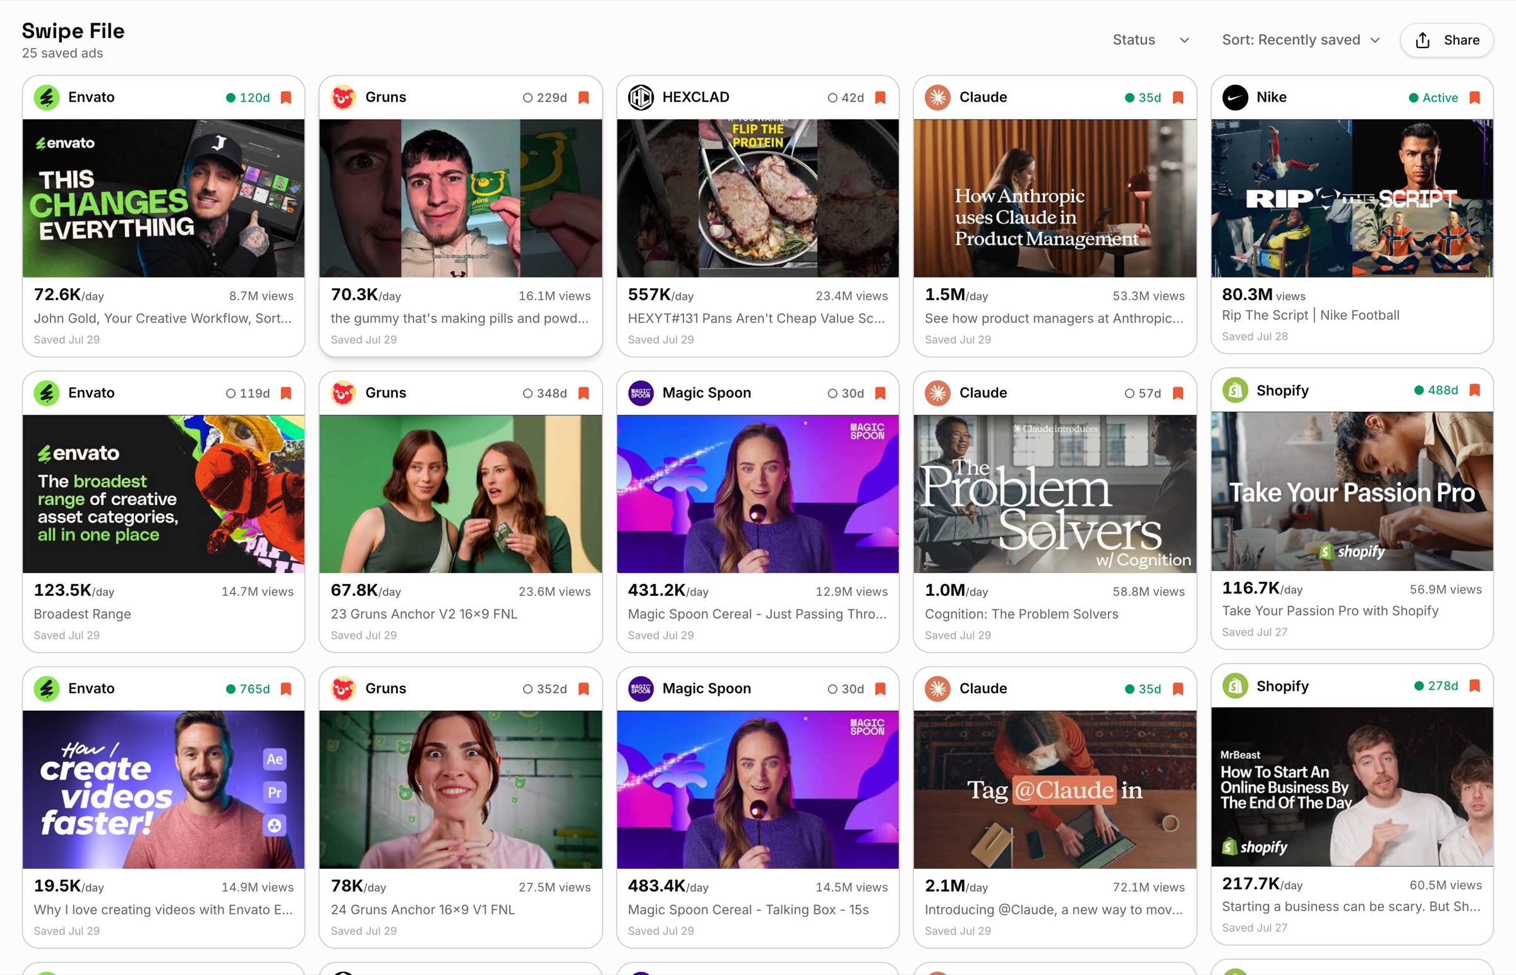
Task: Click the Bookmark icon on the Magic Spoon Just Passing card
Action: click(880, 393)
